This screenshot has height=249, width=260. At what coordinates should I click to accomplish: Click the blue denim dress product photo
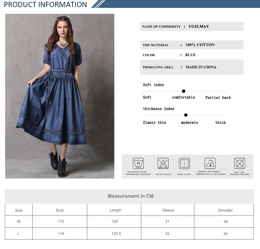coord(60,96)
